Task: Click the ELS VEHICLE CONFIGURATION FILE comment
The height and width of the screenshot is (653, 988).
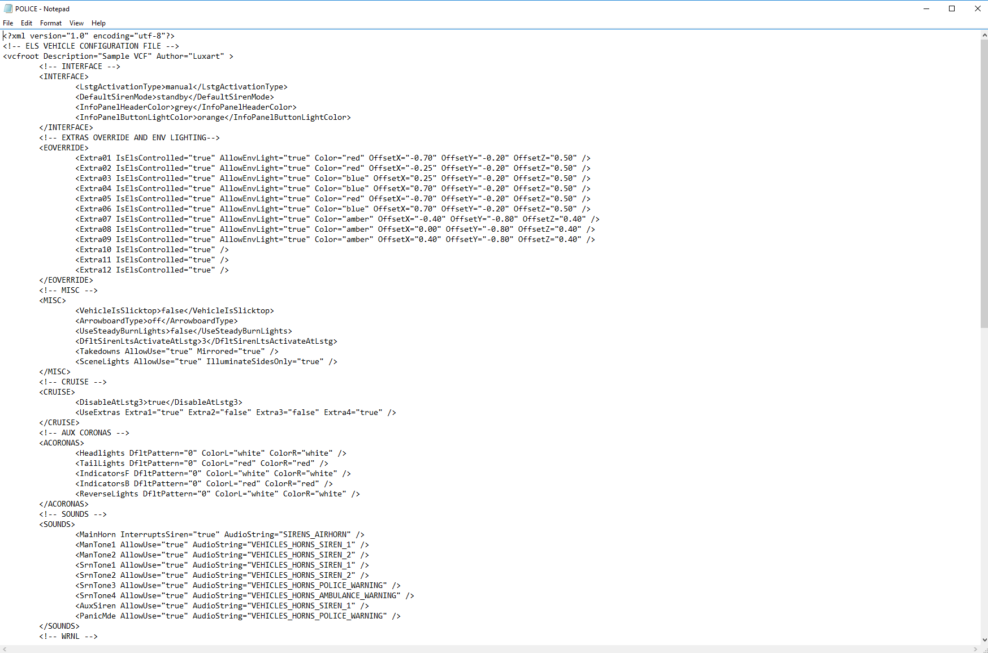Action: (91, 46)
